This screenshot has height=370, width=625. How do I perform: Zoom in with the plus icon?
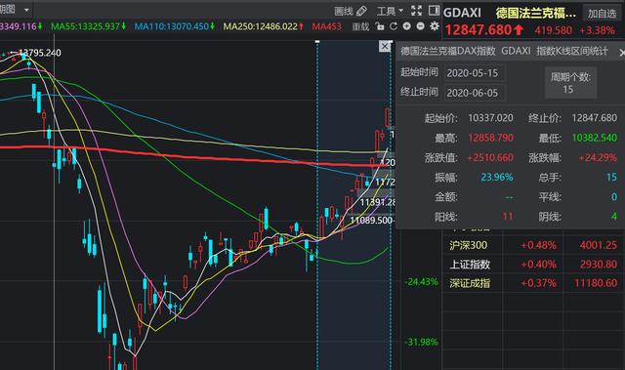[x=406, y=26]
